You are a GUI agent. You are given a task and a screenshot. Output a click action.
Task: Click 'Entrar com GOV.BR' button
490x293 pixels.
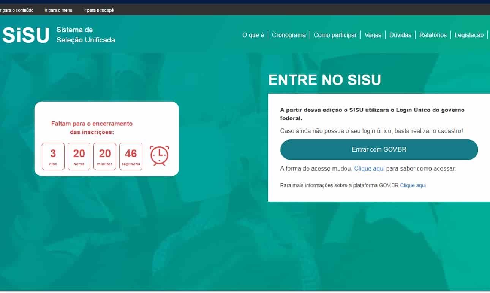(379, 150)
